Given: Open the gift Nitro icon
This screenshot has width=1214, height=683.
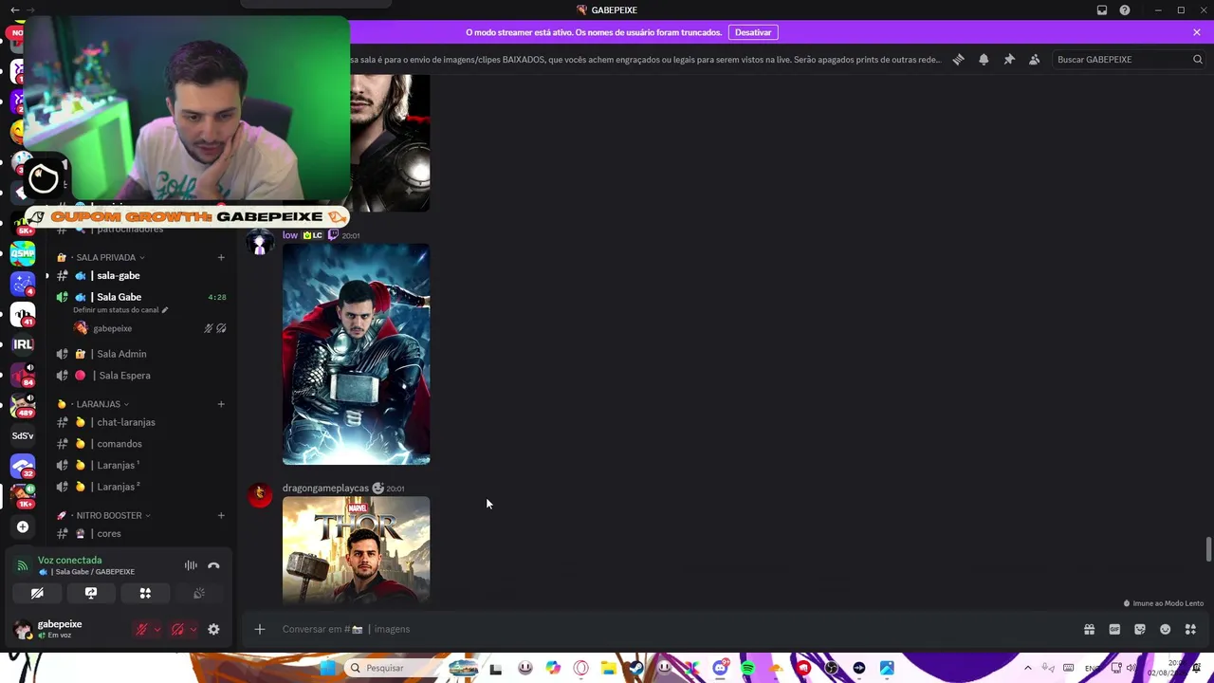Looking at the screenshot, I should tap(1089, 629).
